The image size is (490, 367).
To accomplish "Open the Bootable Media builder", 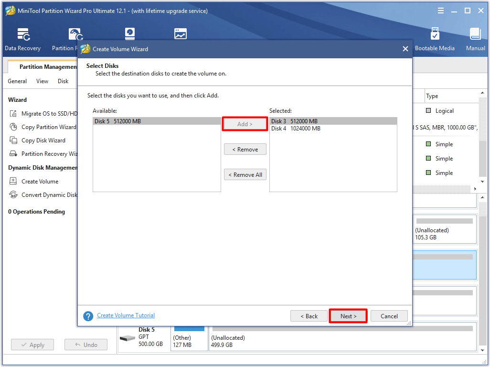I will pyautogui.click(x=435, y=39).
